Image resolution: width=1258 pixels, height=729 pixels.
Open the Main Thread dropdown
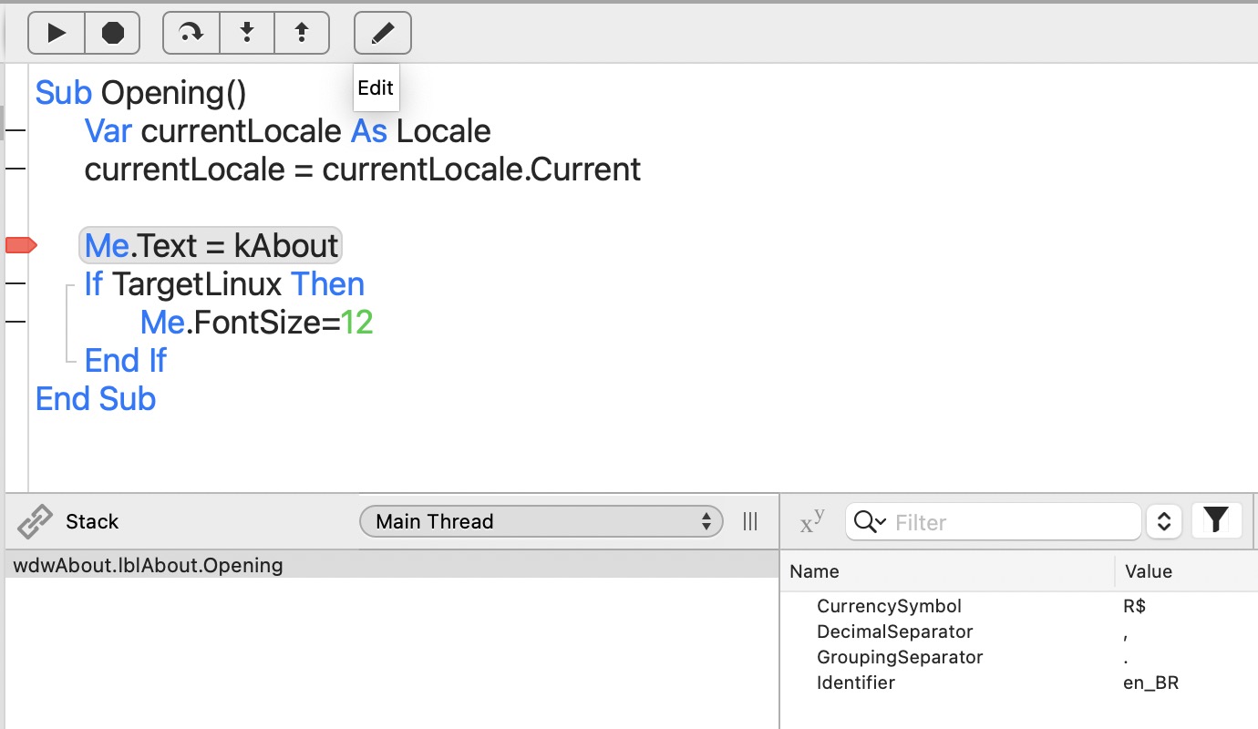tap(541, 521)
